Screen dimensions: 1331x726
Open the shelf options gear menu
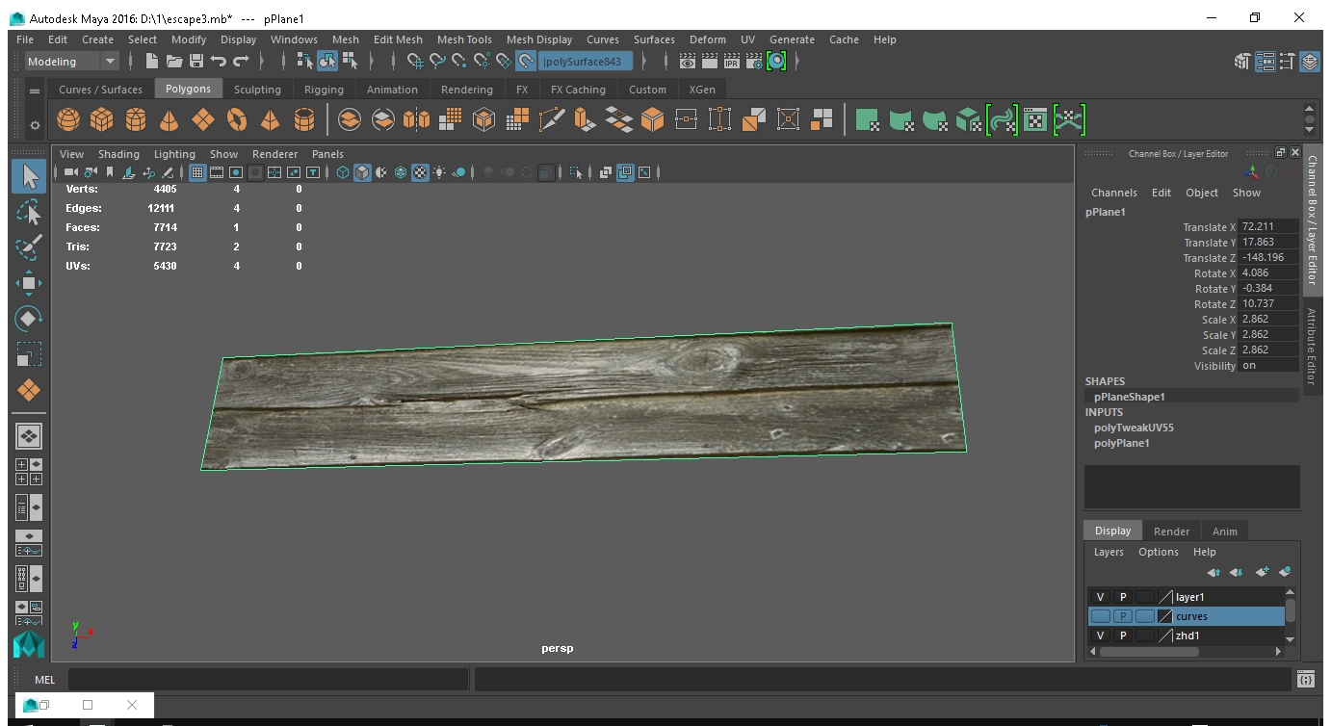35,125
